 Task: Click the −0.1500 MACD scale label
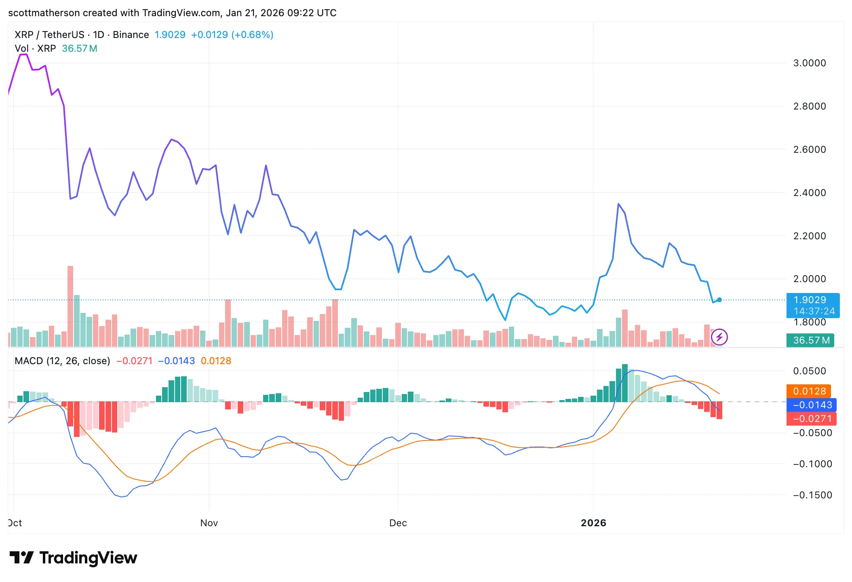click(812, 495)
